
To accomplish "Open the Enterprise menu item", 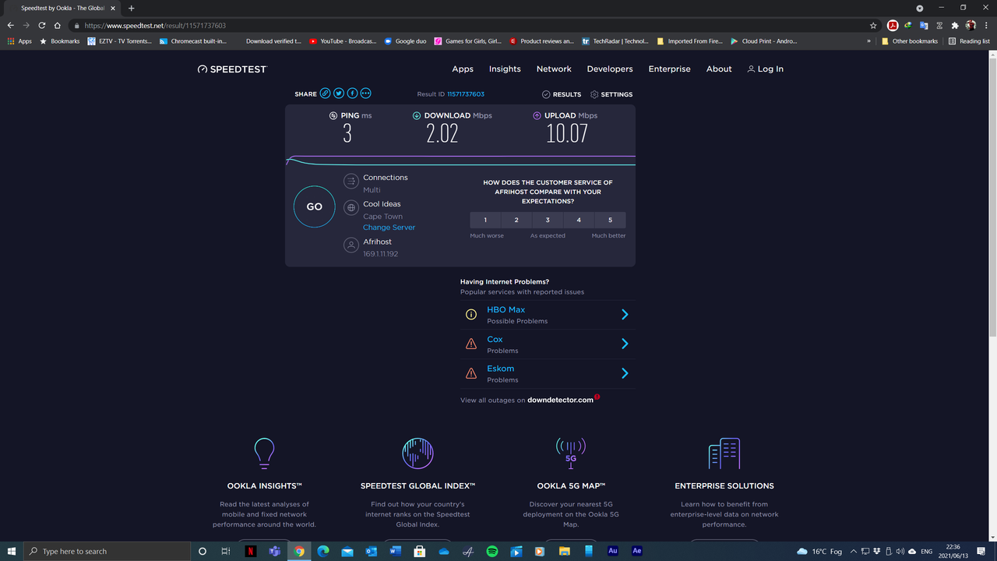I will click(x=670, y=69).
